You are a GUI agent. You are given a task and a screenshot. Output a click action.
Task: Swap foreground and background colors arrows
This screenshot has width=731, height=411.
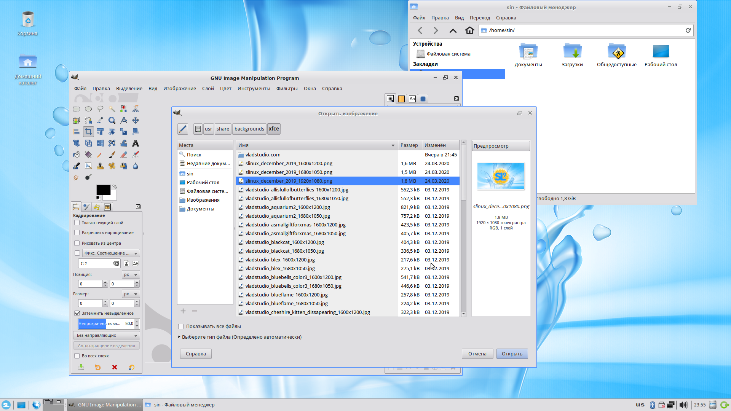(115, 187)
